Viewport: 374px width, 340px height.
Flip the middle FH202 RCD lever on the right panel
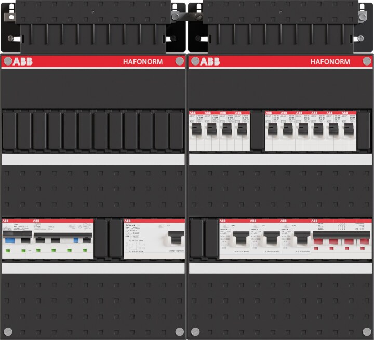272,238
